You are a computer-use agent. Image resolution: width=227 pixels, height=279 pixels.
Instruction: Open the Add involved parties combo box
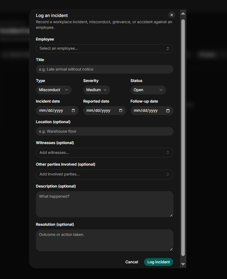point(105,174)
